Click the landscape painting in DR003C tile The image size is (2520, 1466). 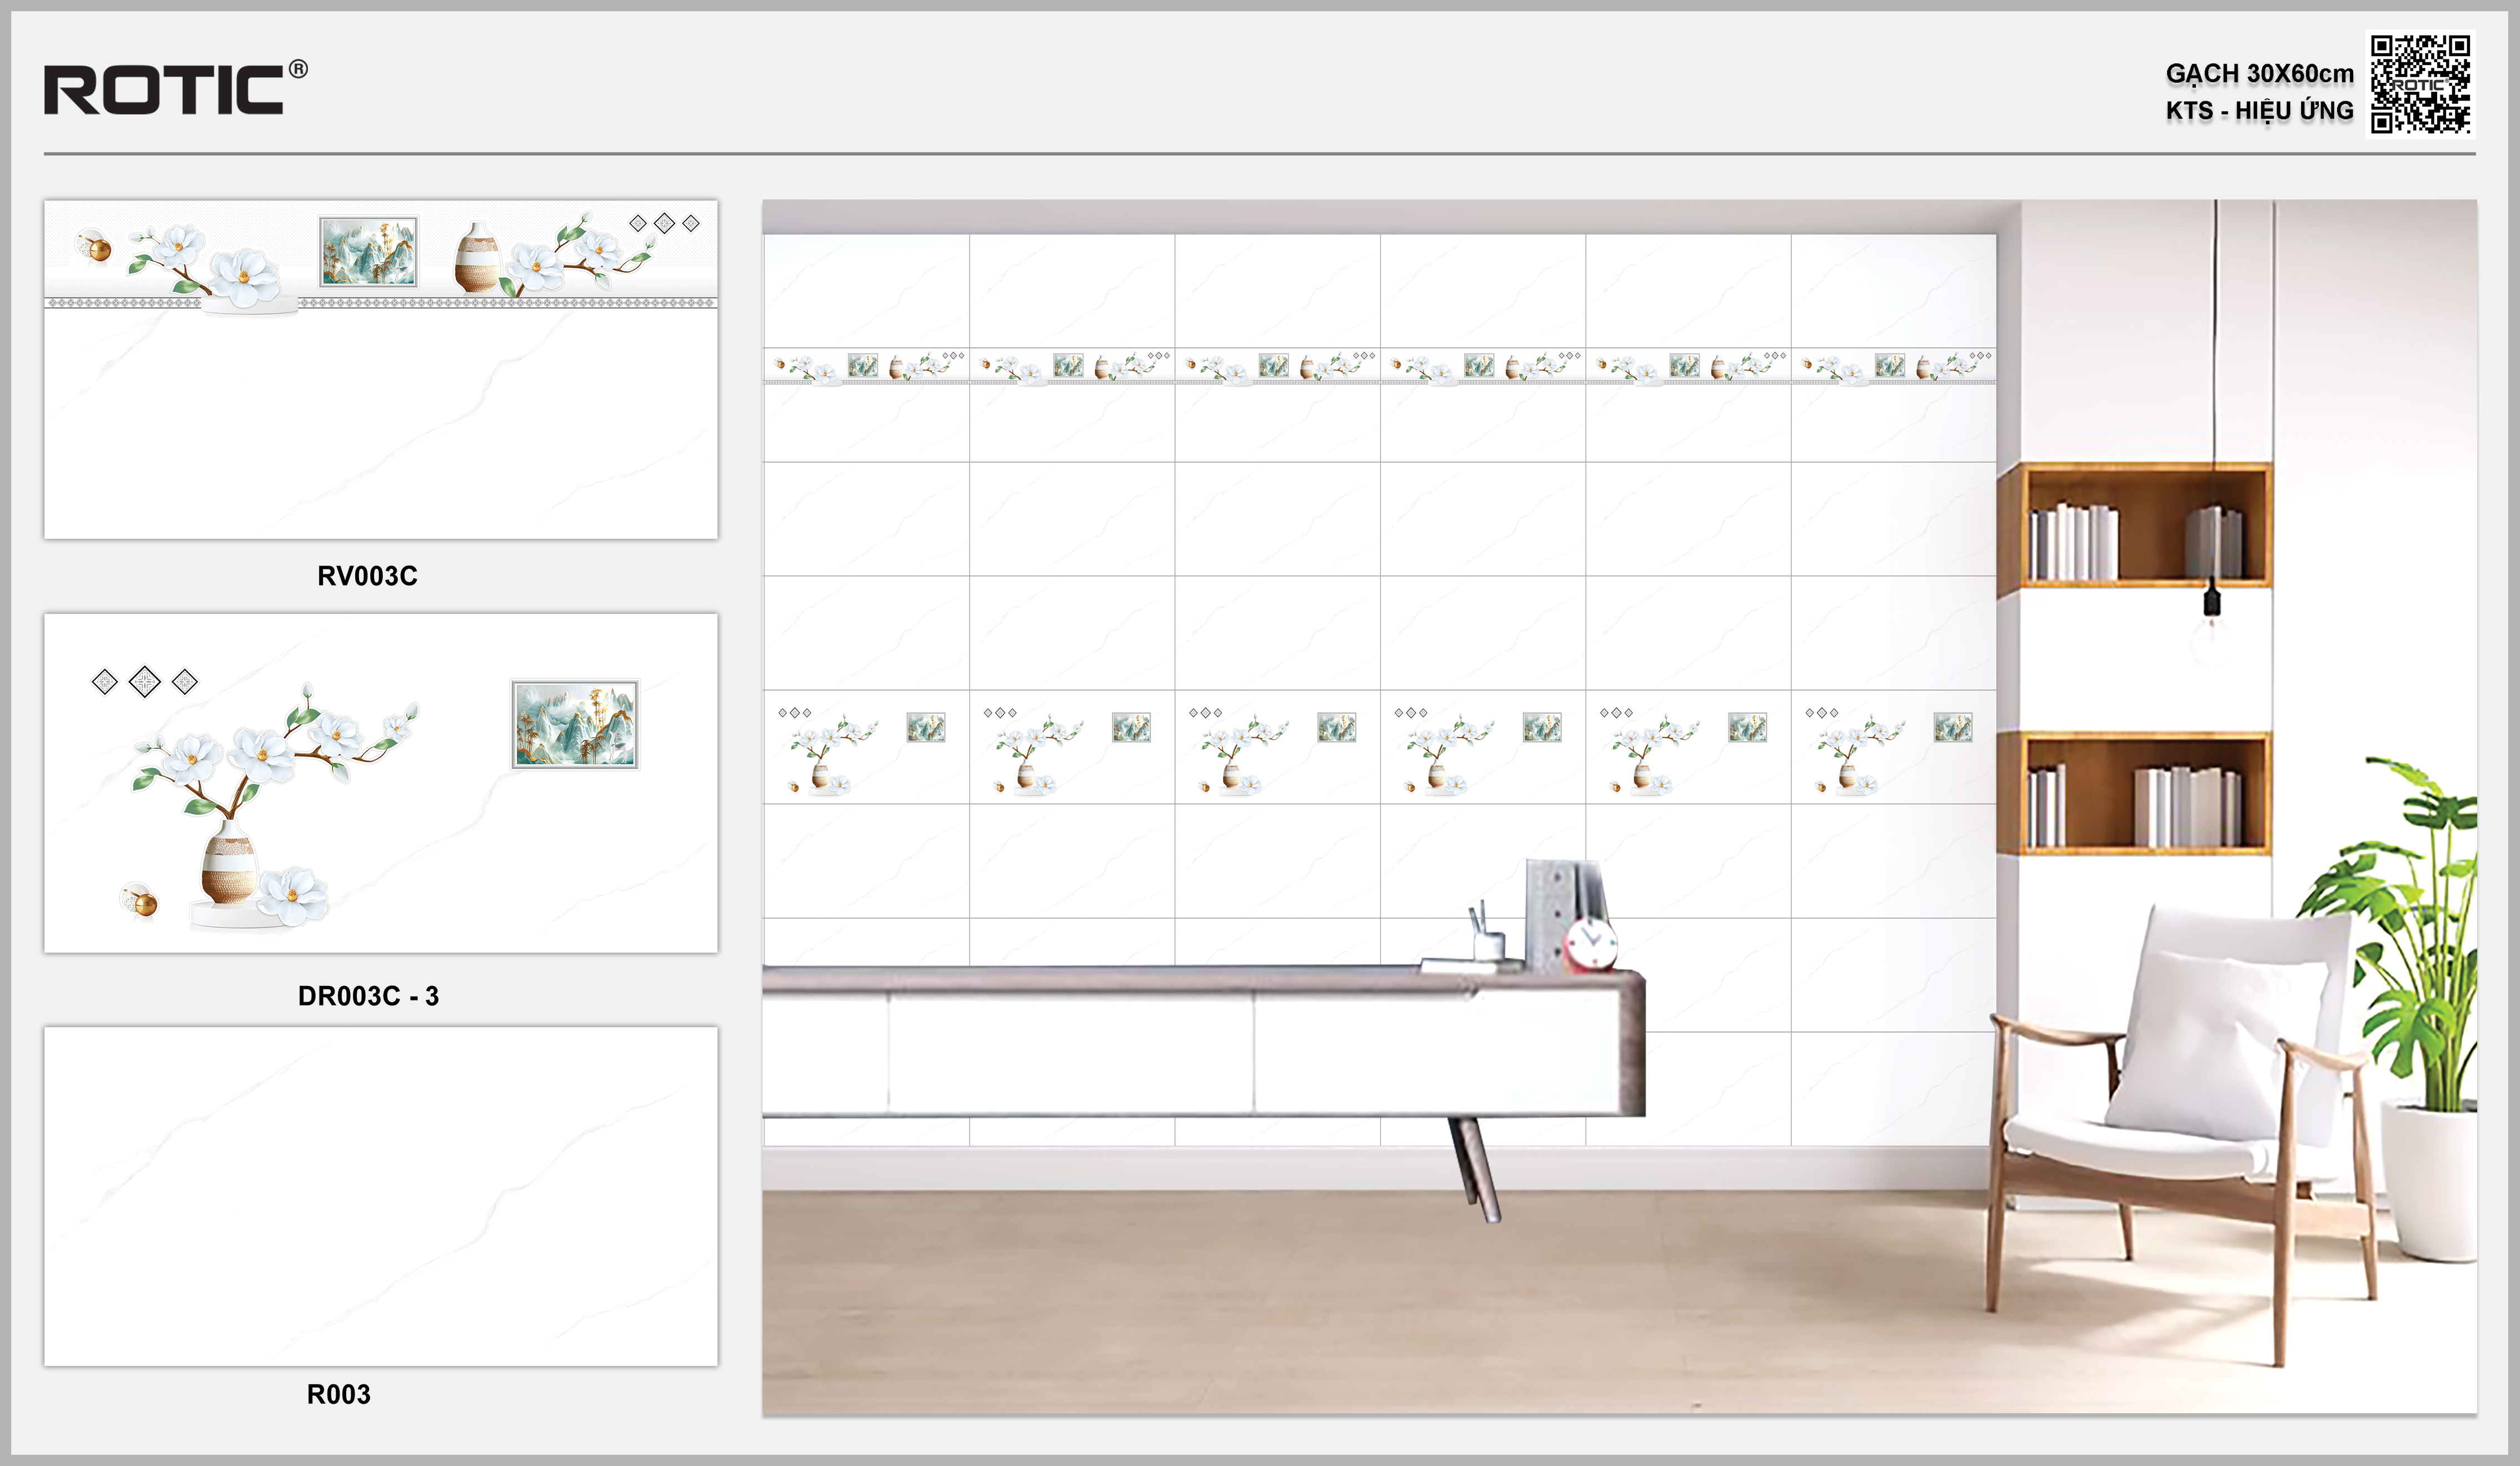coord(575,724)
